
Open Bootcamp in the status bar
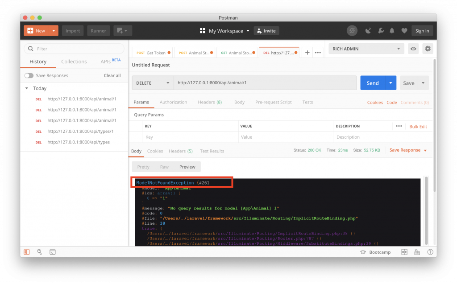[375, 252]
